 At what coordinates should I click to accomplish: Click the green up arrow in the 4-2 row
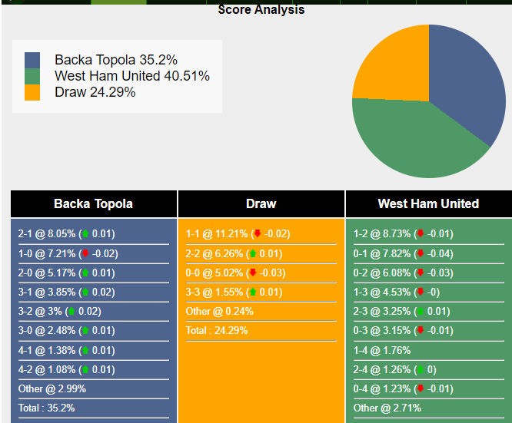(85, 369)
